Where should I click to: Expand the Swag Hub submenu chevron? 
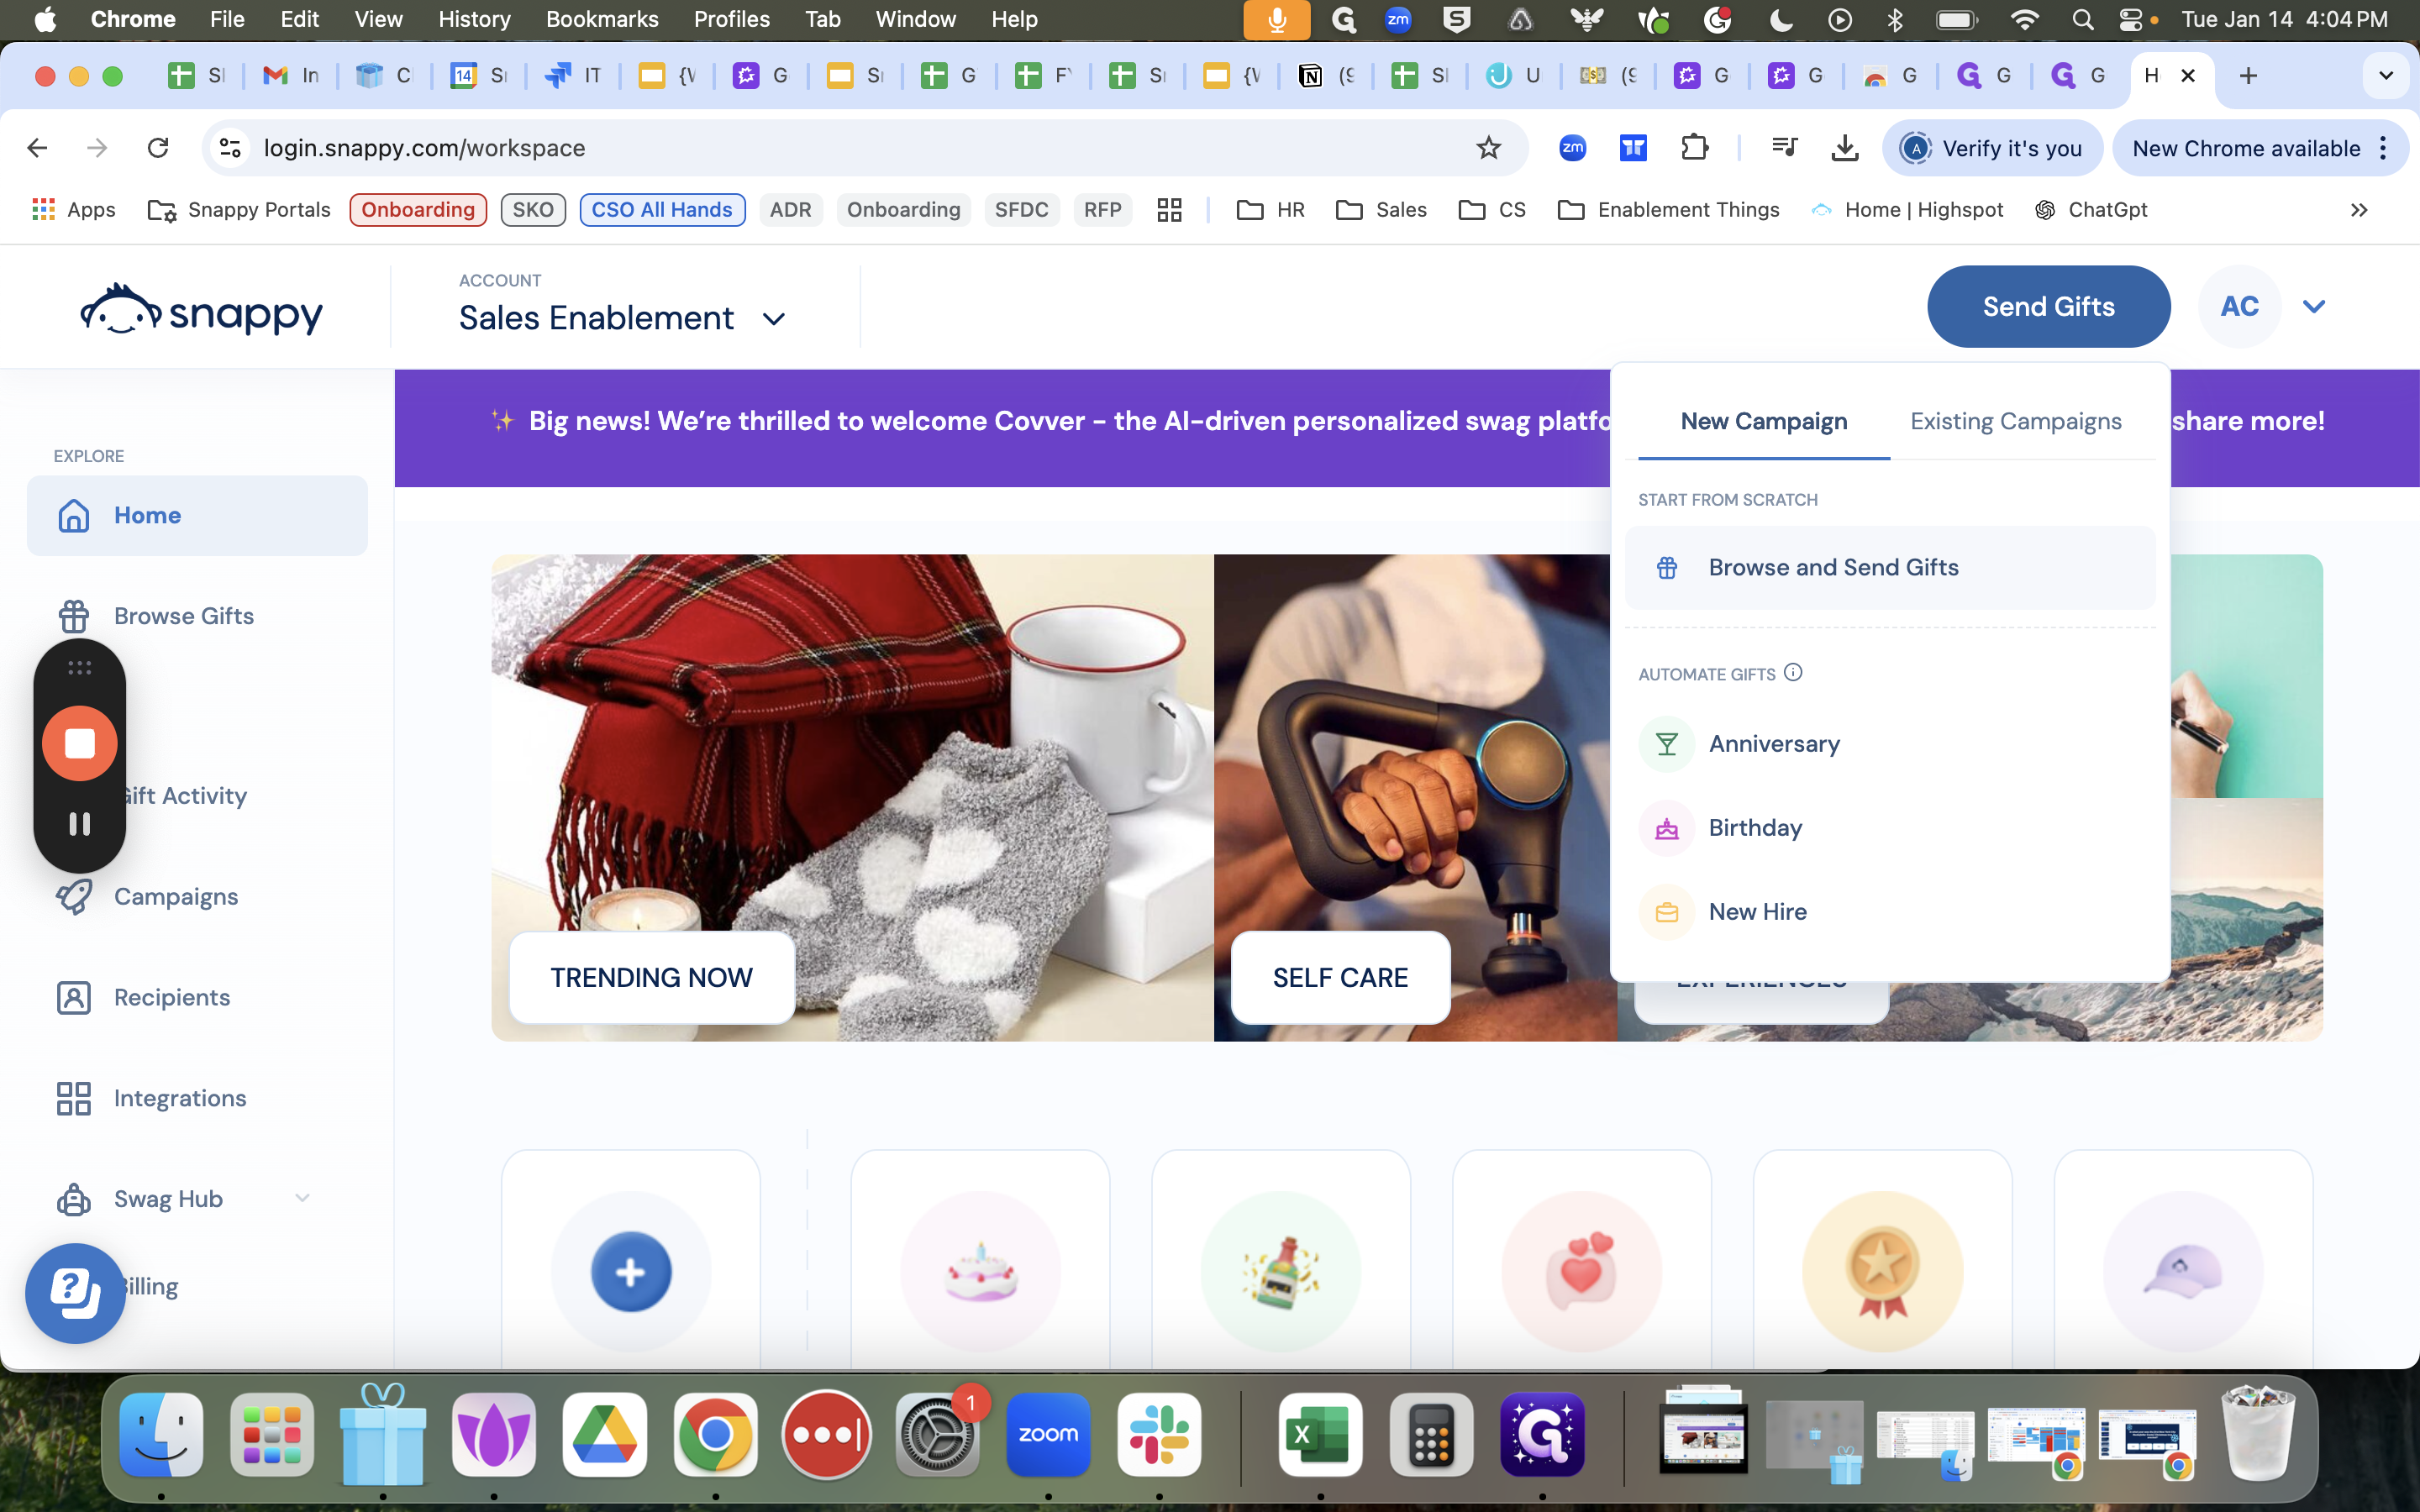[x=302, y=1198]
